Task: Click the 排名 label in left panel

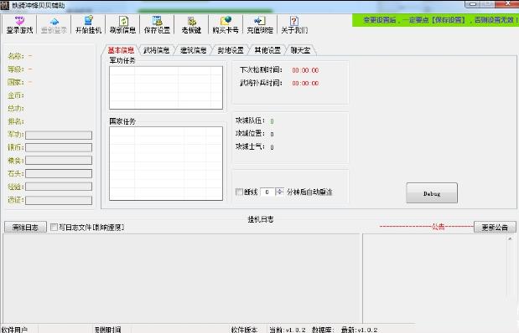Action: 16,121
